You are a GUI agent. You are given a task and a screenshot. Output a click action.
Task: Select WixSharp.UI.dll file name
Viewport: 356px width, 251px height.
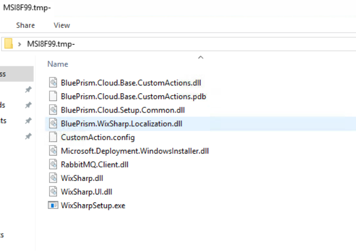[x=86, y=192]
